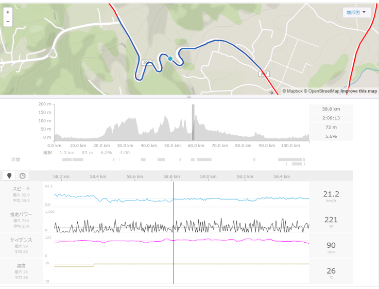Click the selected-range marker on elevation chart
Image resolution: width=379 pixels, height=289 pixels.
click(x=193, y=122)
